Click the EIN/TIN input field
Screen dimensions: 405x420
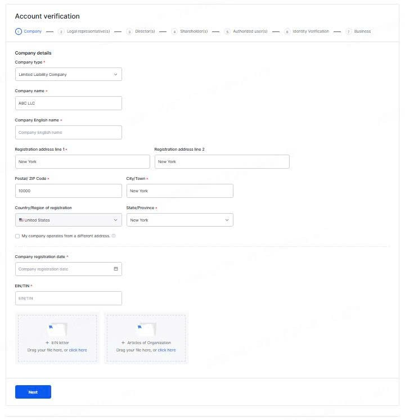pos(69,298)
